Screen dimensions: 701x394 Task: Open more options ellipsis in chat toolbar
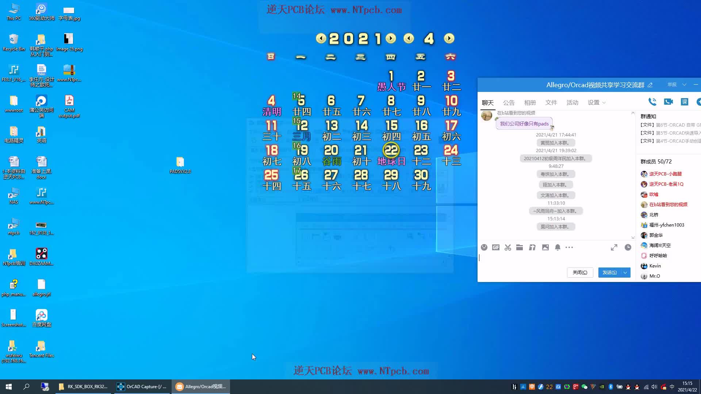coord(569,247)
